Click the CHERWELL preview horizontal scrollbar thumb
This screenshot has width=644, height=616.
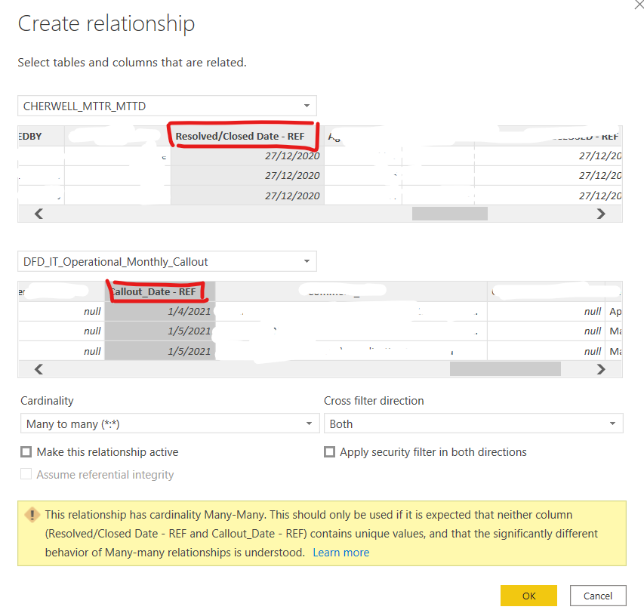pyautogui.click(x=450, y=214)
